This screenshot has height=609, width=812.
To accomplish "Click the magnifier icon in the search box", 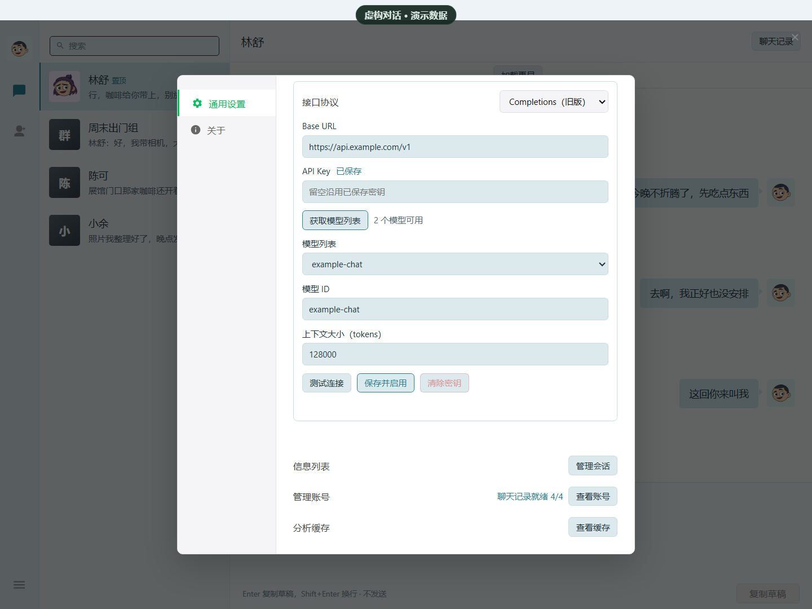I will [60, 46].
